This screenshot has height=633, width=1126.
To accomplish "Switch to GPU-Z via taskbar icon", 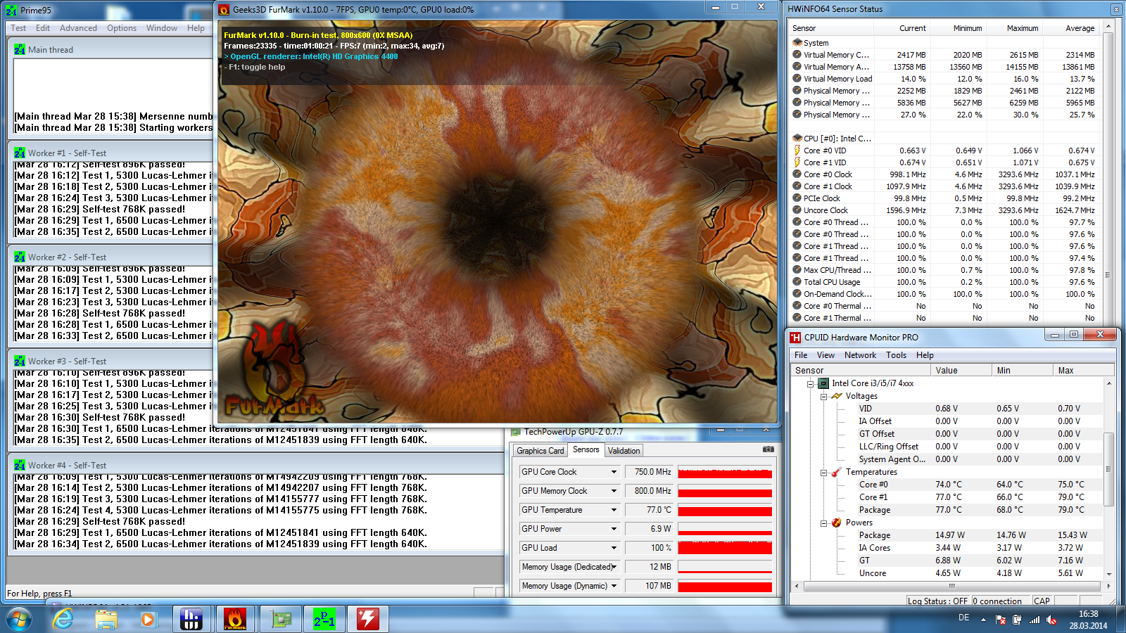I will pos(281,619).
